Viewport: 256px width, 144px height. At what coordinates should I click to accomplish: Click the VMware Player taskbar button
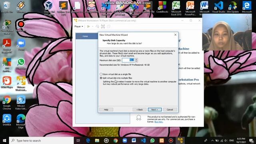[x=180, y=140]
